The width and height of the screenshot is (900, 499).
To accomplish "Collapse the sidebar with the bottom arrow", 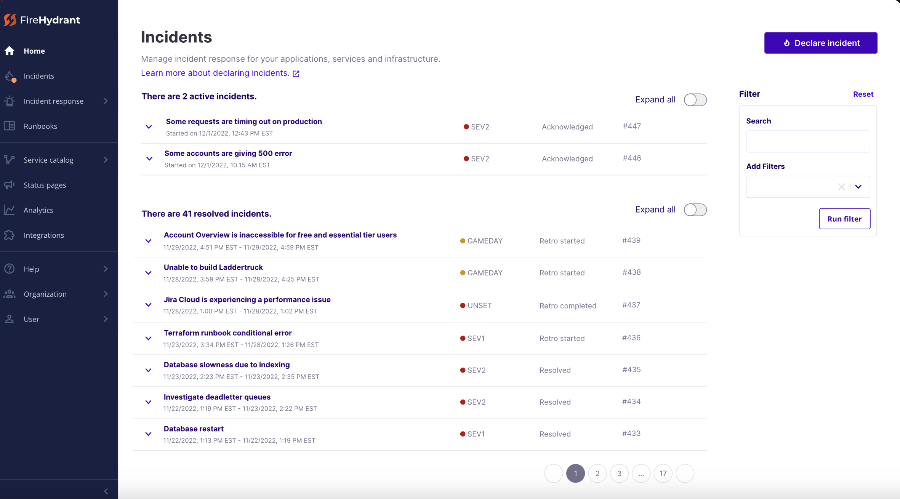I will click(106, 491).
